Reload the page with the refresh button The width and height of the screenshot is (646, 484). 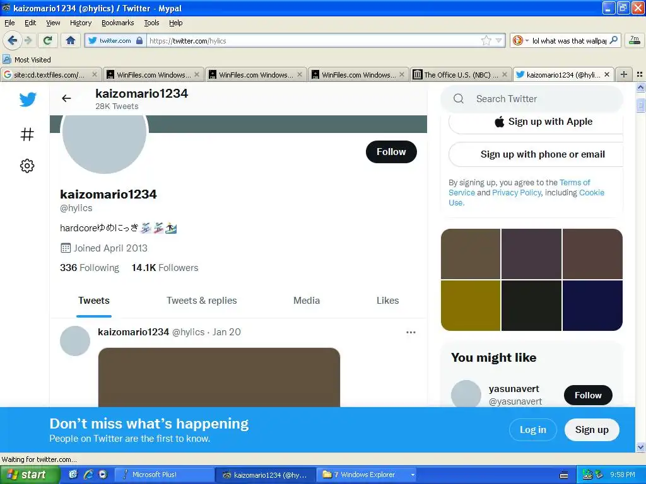click(48, 40)
